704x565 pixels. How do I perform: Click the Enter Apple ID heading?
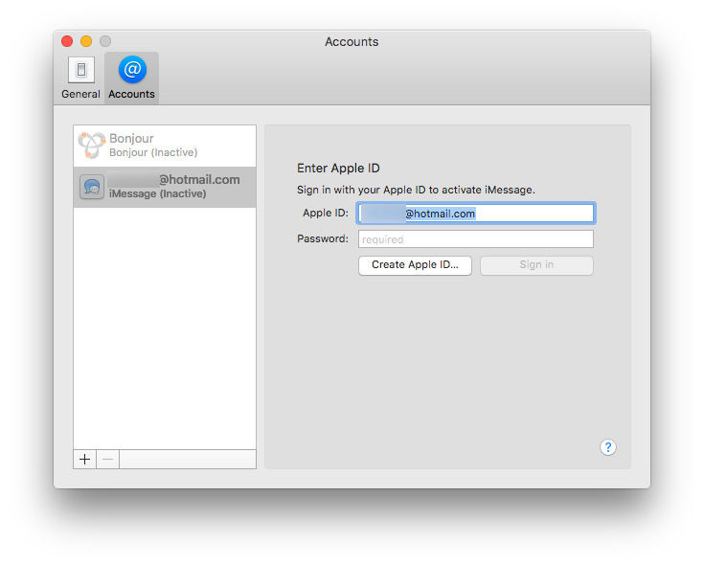click(338, 169)
